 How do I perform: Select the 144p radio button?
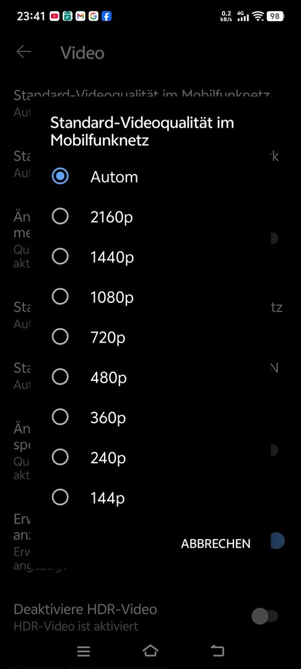[x=60, y=497]
